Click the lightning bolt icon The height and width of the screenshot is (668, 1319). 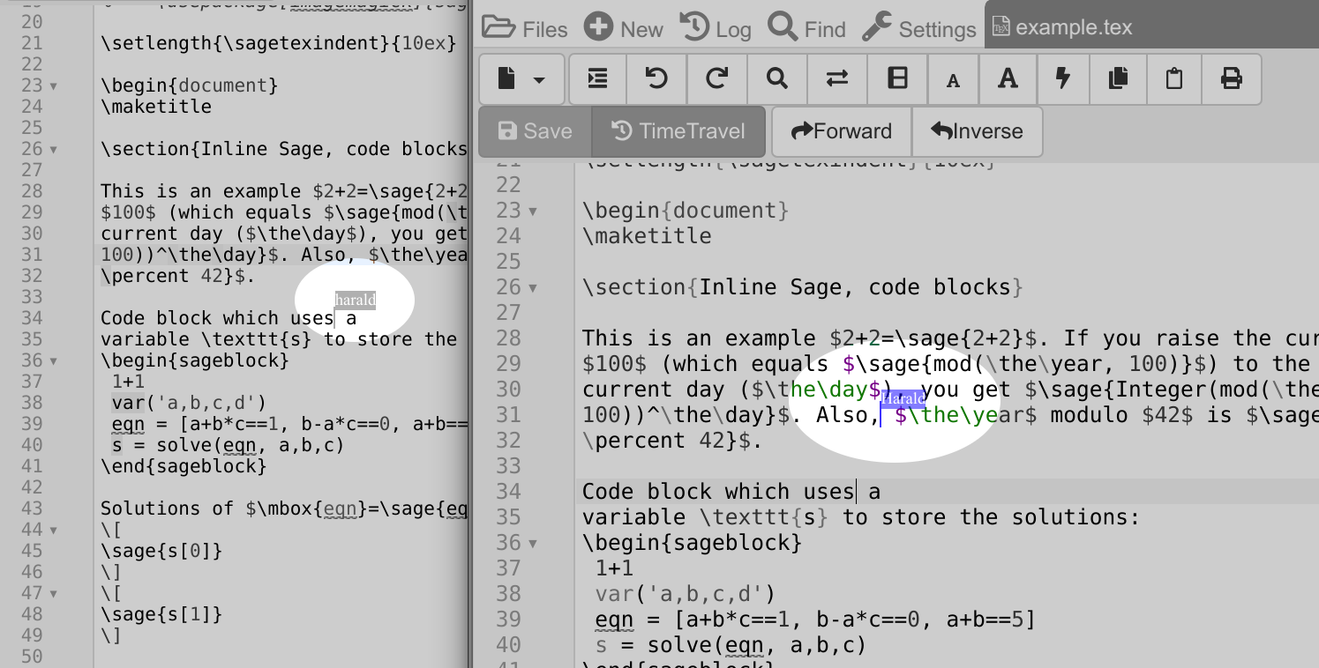coord(1063,79)
